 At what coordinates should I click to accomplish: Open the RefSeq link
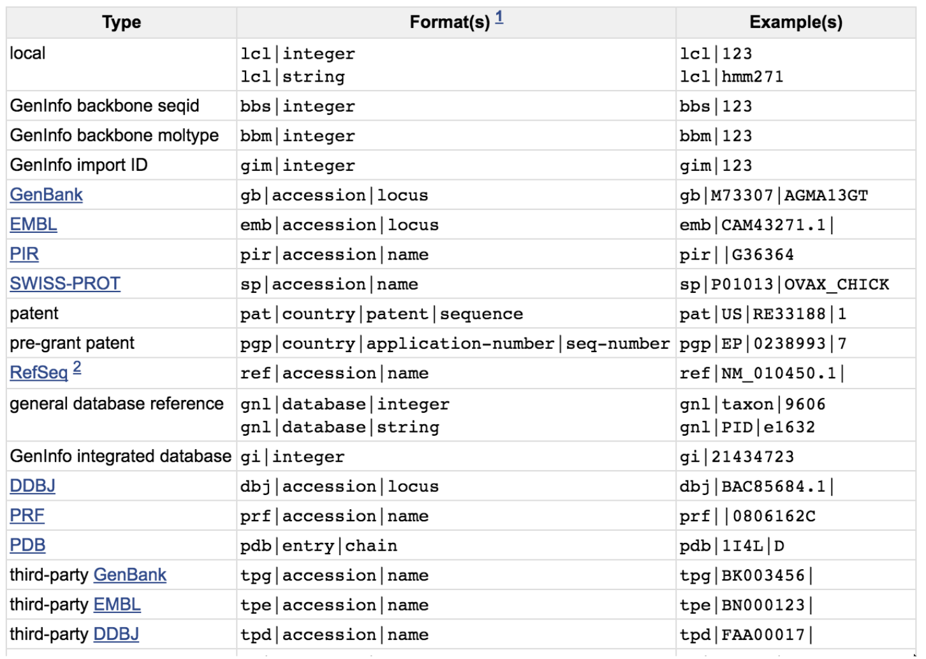click(38, 373)
